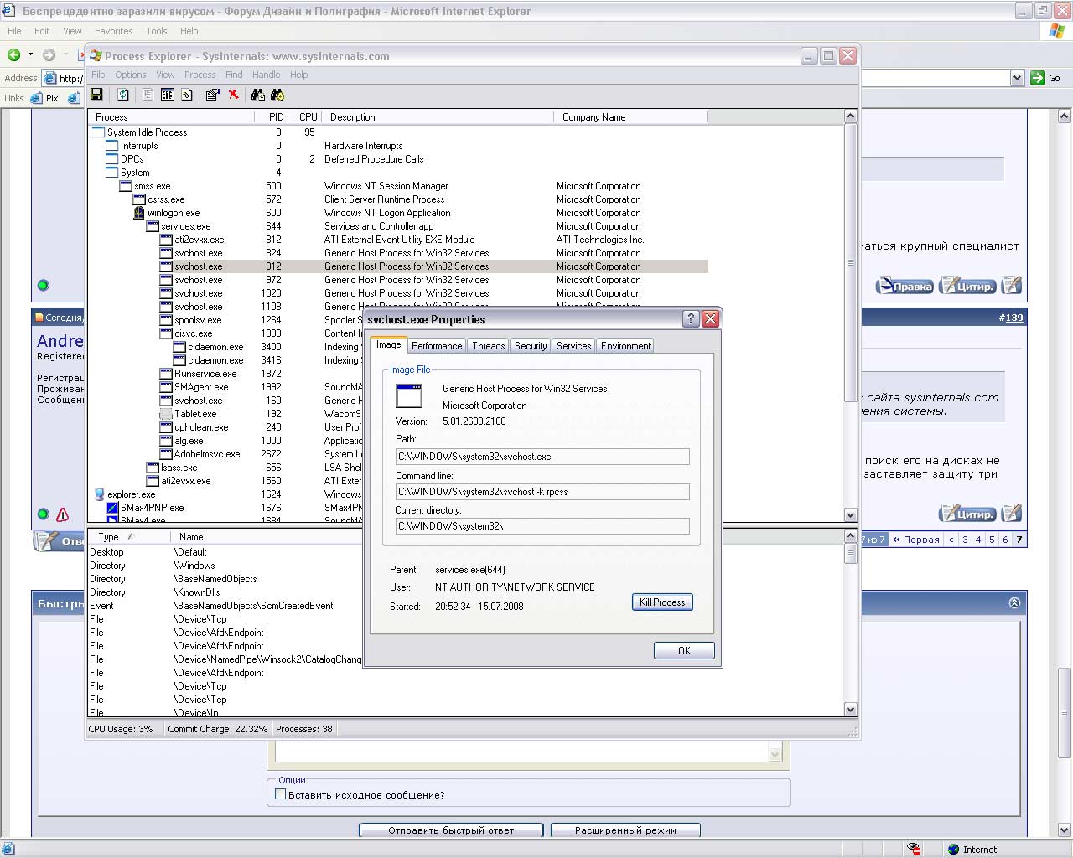Open Internet Explorer Favorites menu
The height and width of the screenshot is (858, 1073).
113,31
